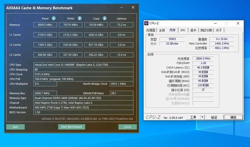
Task: Click the L2 Cache Write value 539.38 GB/s
Action: pyautogui.click(x=71, y=45)
